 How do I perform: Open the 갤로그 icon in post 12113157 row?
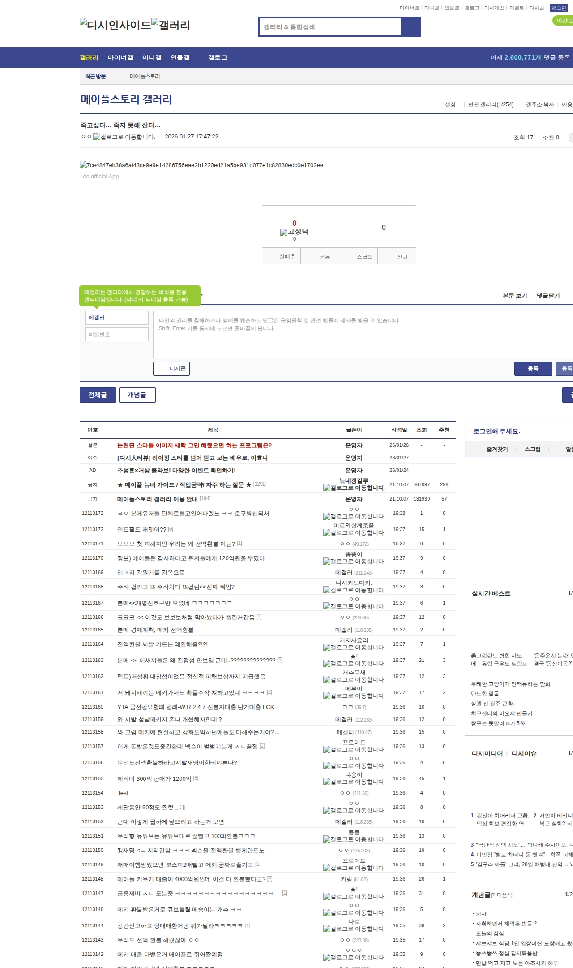354,750
